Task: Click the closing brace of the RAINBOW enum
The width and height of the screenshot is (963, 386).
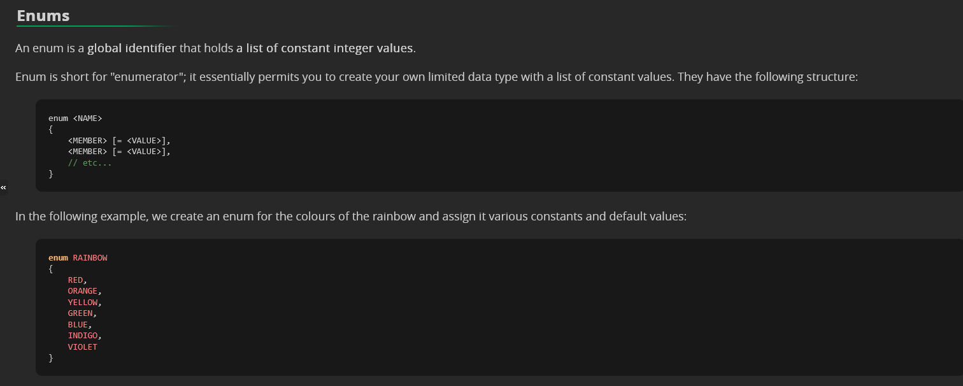Action: coord(51,358)
